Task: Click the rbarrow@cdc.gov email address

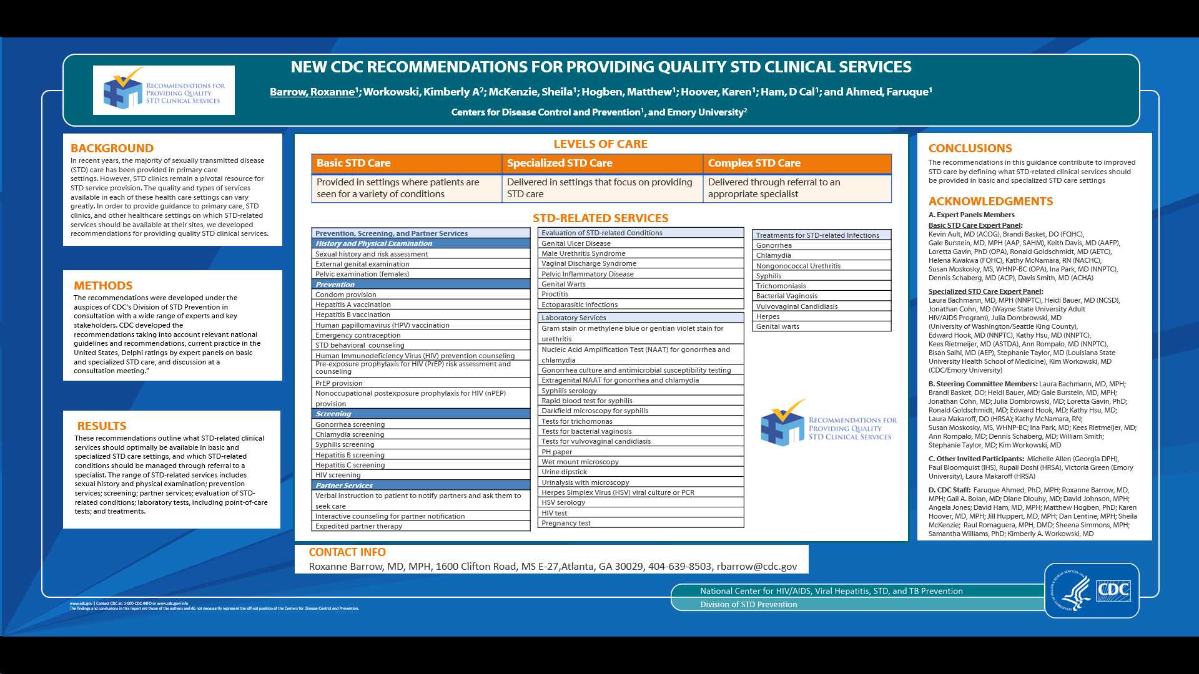Action: click(x=756, y=566)
